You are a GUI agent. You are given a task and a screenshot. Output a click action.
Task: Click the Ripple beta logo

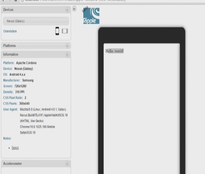tap(91, 15)
